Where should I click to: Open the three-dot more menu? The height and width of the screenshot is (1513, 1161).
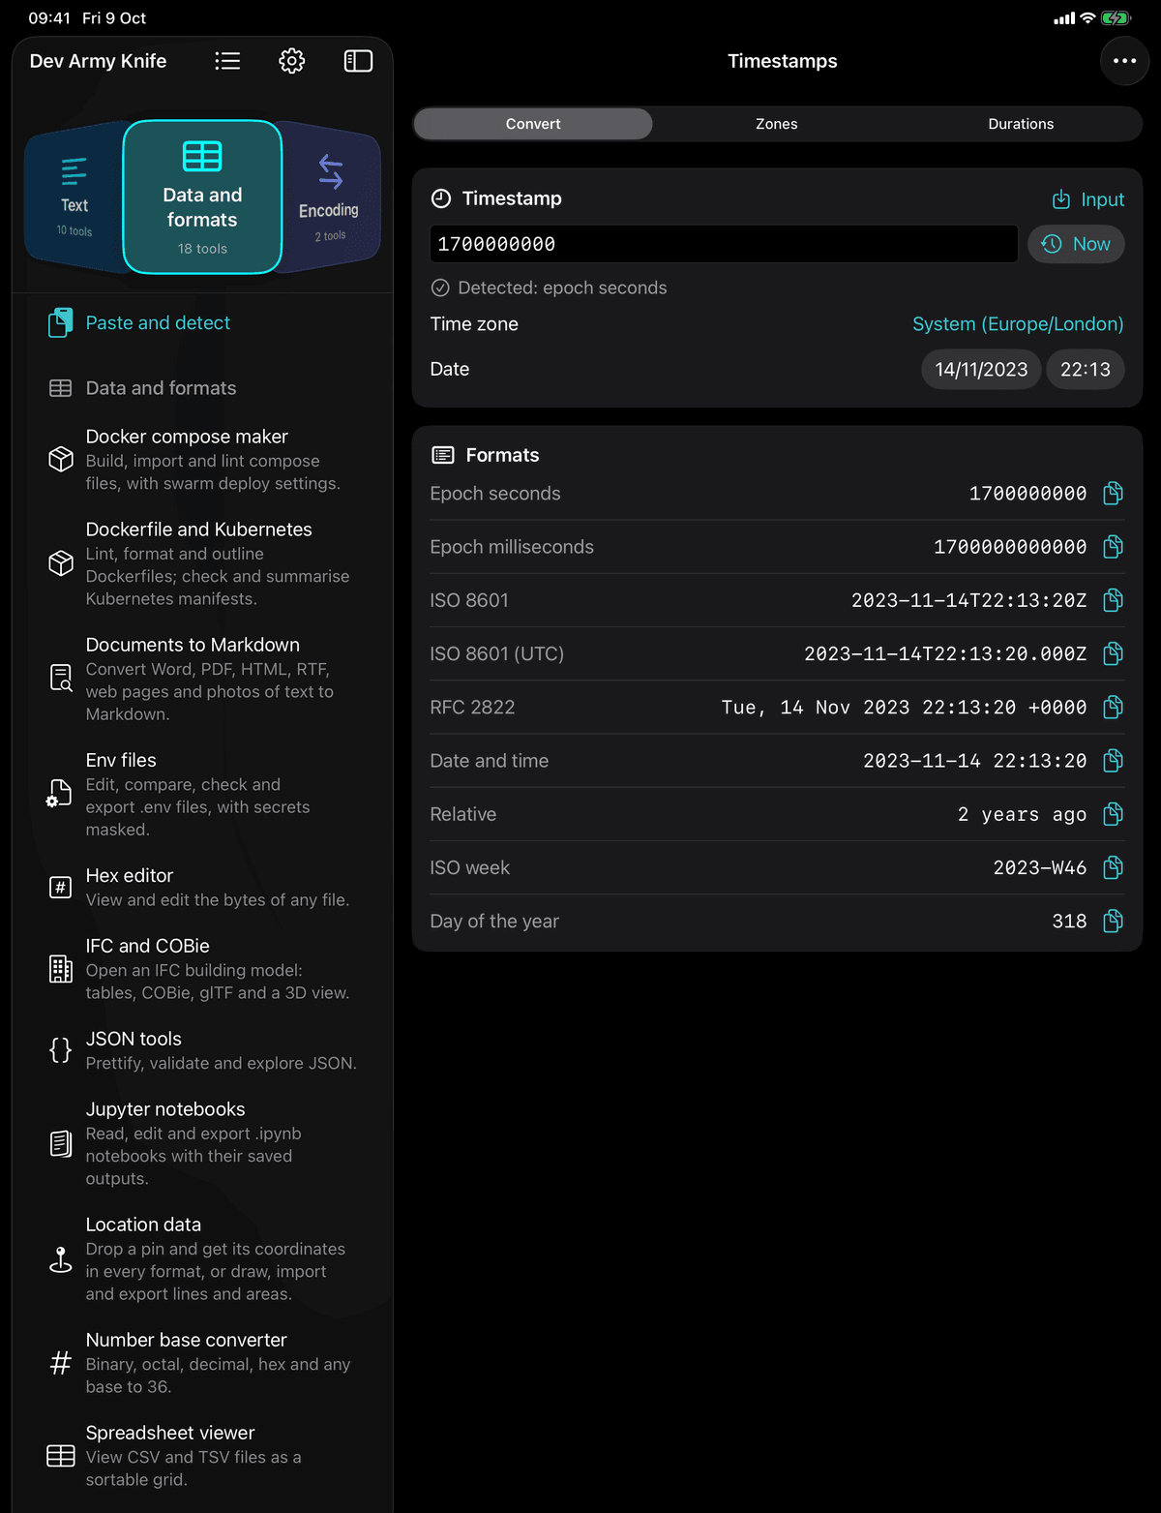[1124, 61]
